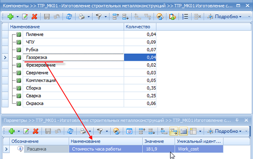The image size is (253, 159).
Task: Click the Save diskette icon in Components toolbar
Action: click(x=47, y=16)
